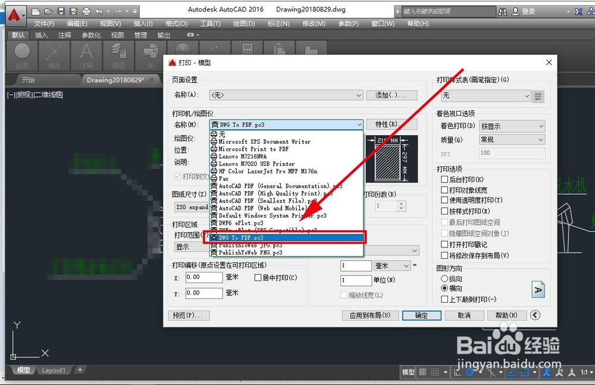Click X offset 0.00 input field
Viewport: 595px width, 385px height.
click(x=203, y=278)
